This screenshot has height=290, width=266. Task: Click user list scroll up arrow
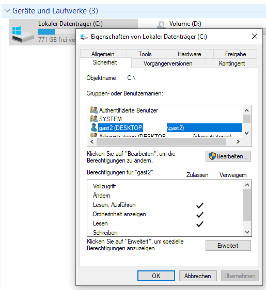pyautogui.click(x=246, y=110)
